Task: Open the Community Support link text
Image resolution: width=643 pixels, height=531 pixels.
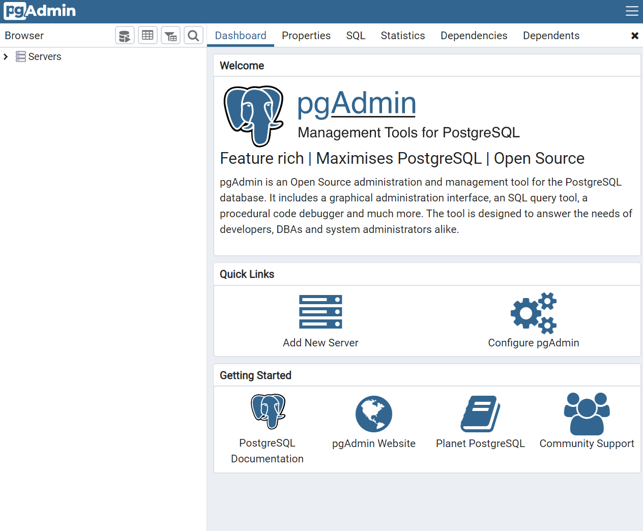Action: (x=587, y=444)
